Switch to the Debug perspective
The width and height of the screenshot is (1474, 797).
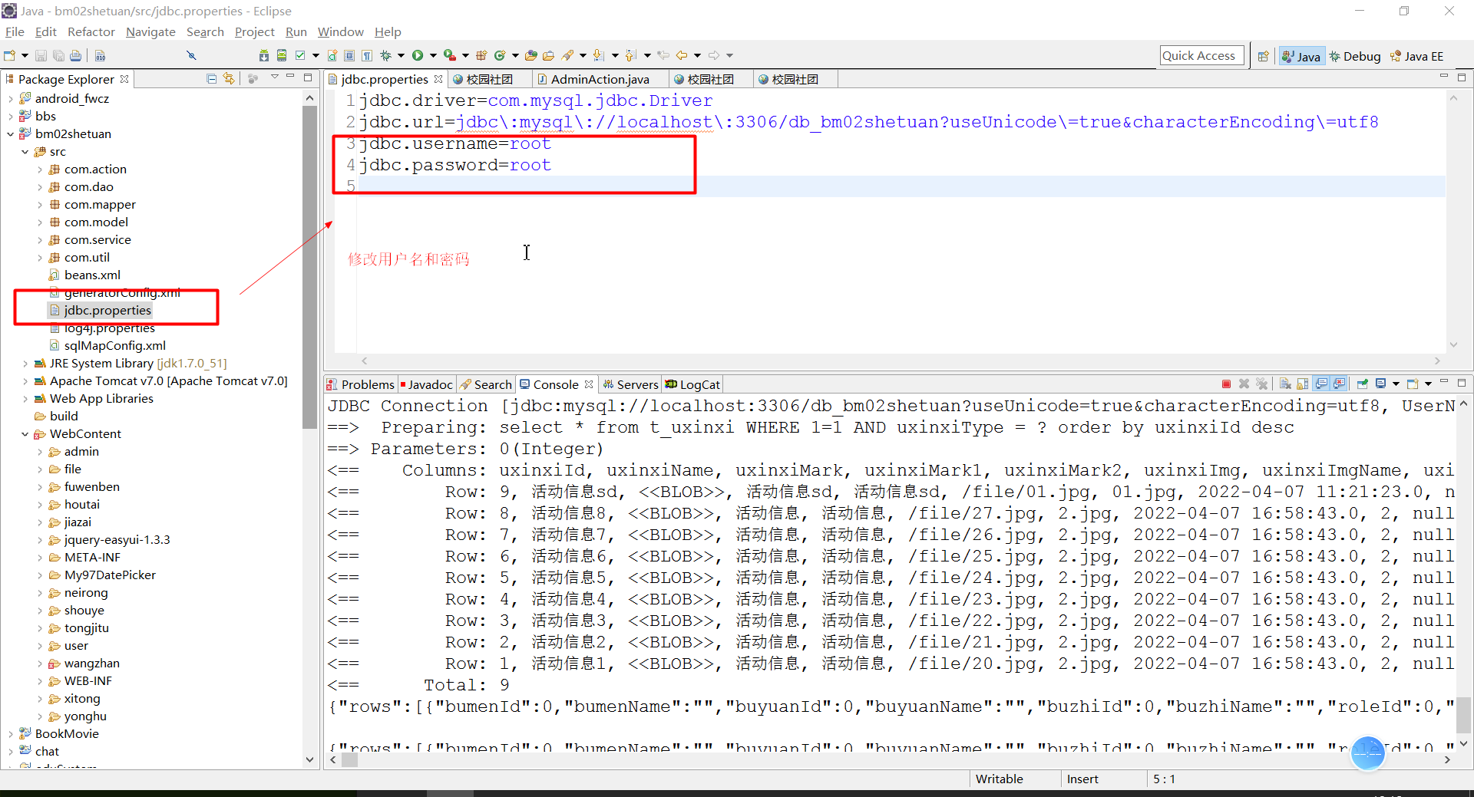click(x=1355, y=56)
